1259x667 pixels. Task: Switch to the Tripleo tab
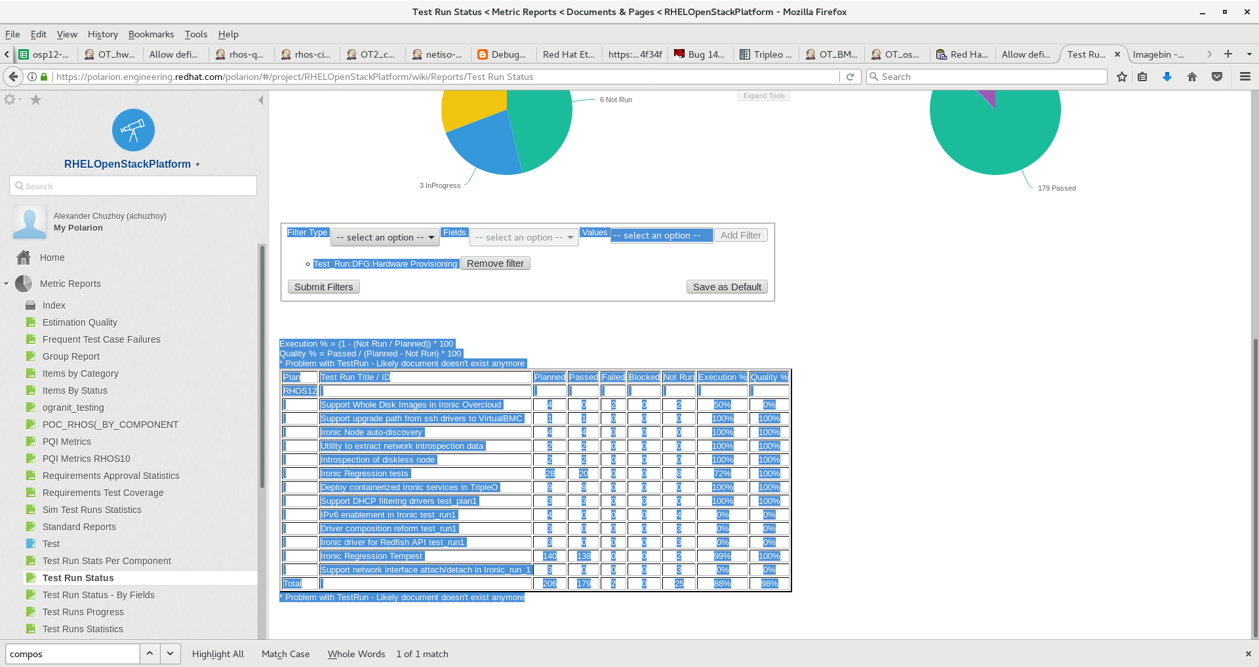tap(766, 54)
